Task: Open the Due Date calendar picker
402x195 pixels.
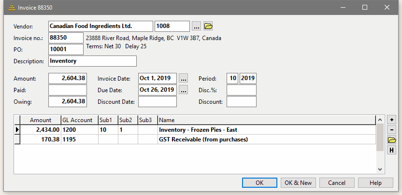Action: coord(183,90)
